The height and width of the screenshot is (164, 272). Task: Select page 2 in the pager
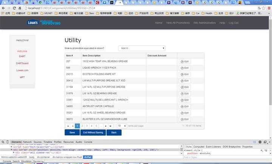coord(82,126)
